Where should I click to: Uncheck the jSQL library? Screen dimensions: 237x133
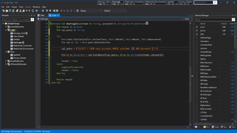197,34
